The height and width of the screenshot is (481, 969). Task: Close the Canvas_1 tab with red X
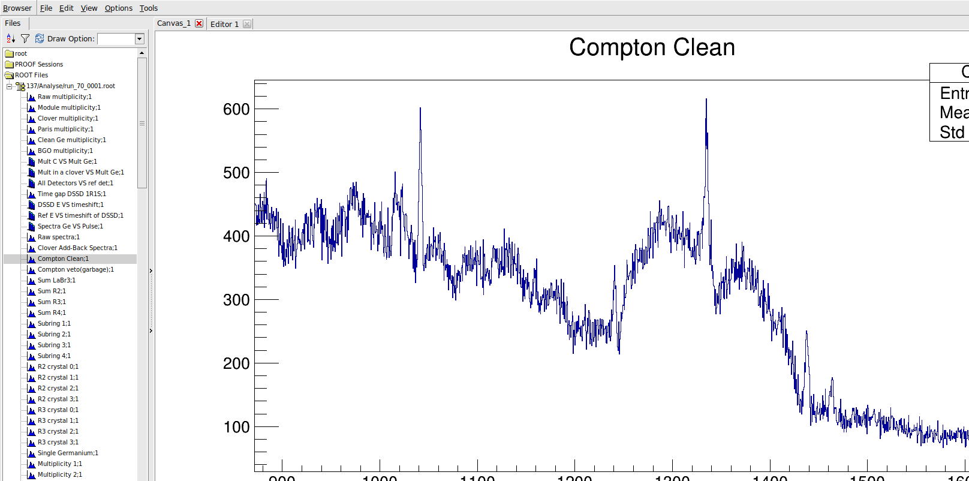coord(199,24)
